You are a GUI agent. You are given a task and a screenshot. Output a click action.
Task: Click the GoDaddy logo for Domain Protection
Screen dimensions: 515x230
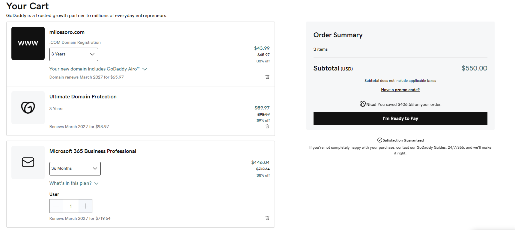point(28,108)
